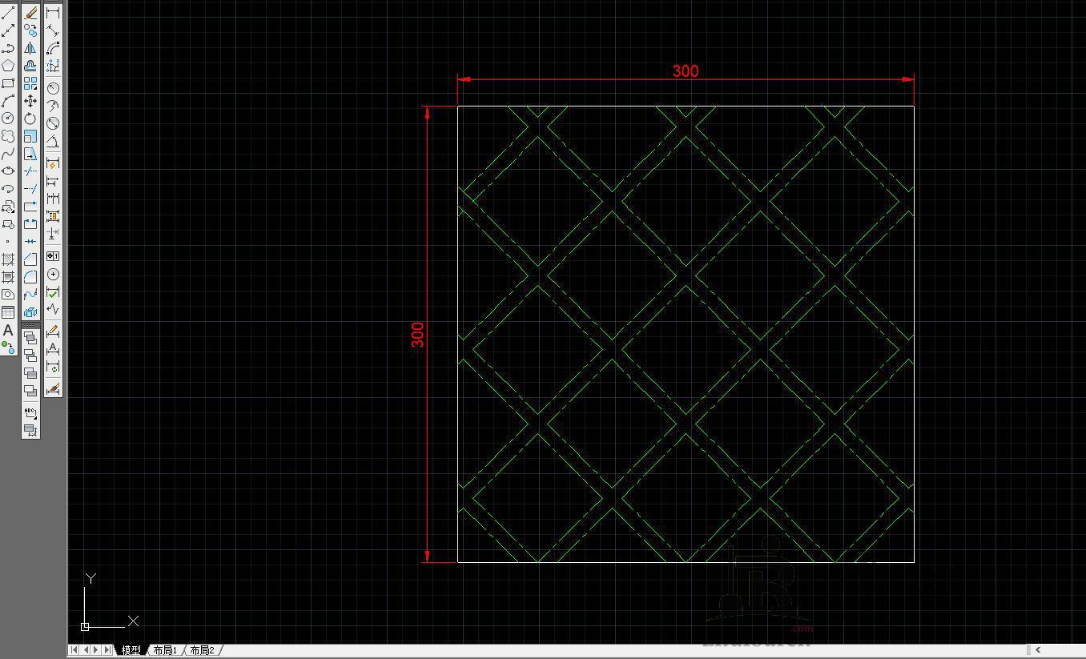1086x659 pixels.
Task: Select the Point draw tool
Action: (x=8, y=242)
